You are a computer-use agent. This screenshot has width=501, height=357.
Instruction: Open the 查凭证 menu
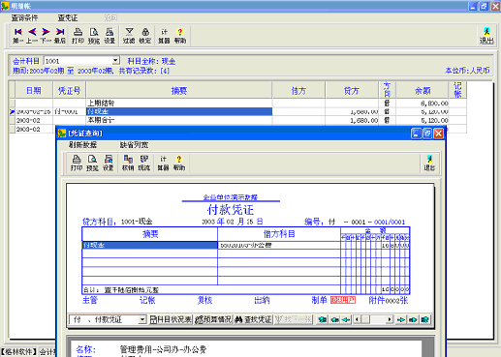click(x=68, y=17)
